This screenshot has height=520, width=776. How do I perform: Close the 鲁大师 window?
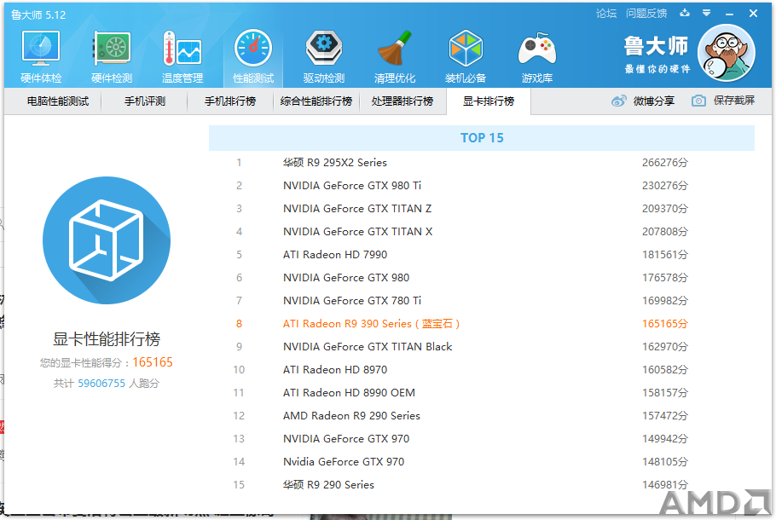click(x=753, y=14)
